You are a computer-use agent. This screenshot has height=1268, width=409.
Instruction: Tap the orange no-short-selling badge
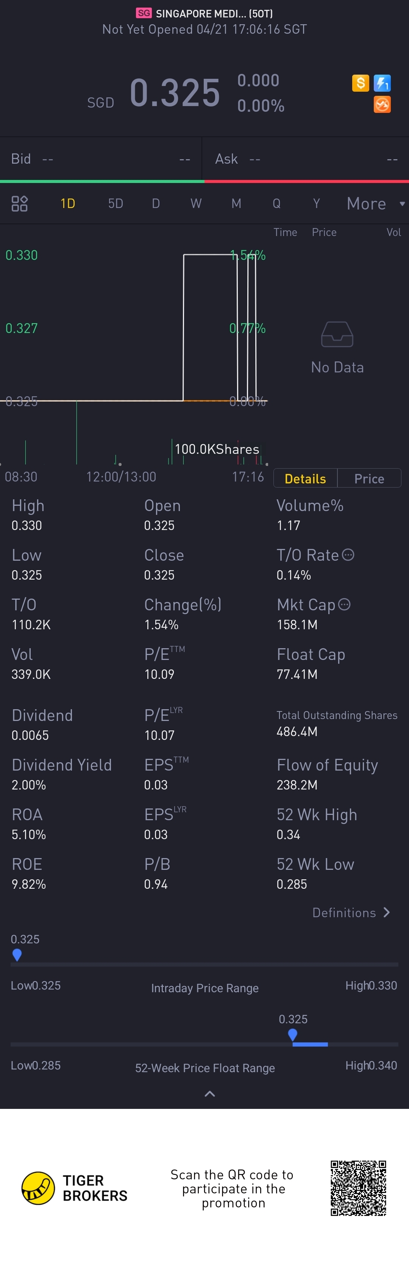pyautogui.click(x=382, y=104)
